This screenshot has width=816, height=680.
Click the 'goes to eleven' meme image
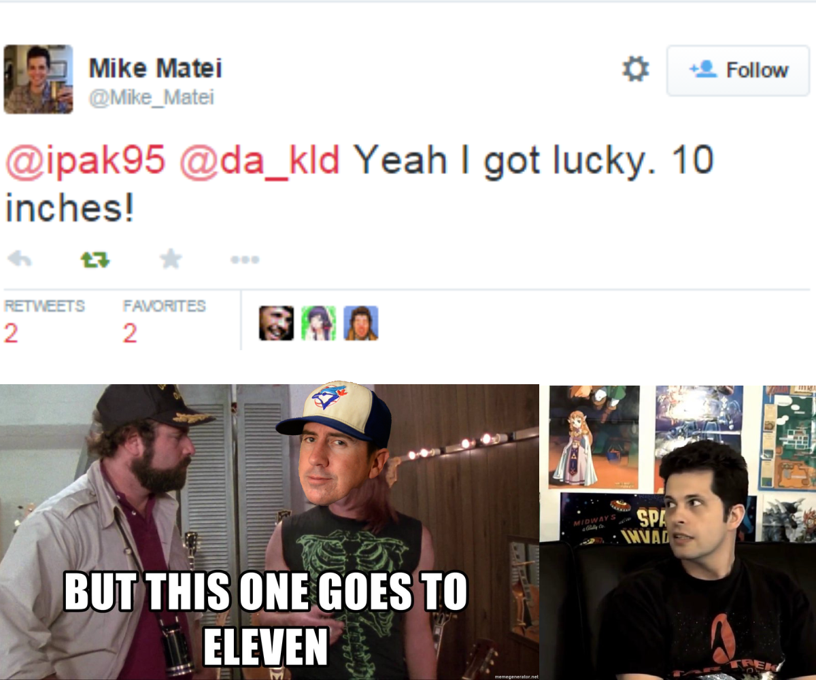click(x=269, y=532)
